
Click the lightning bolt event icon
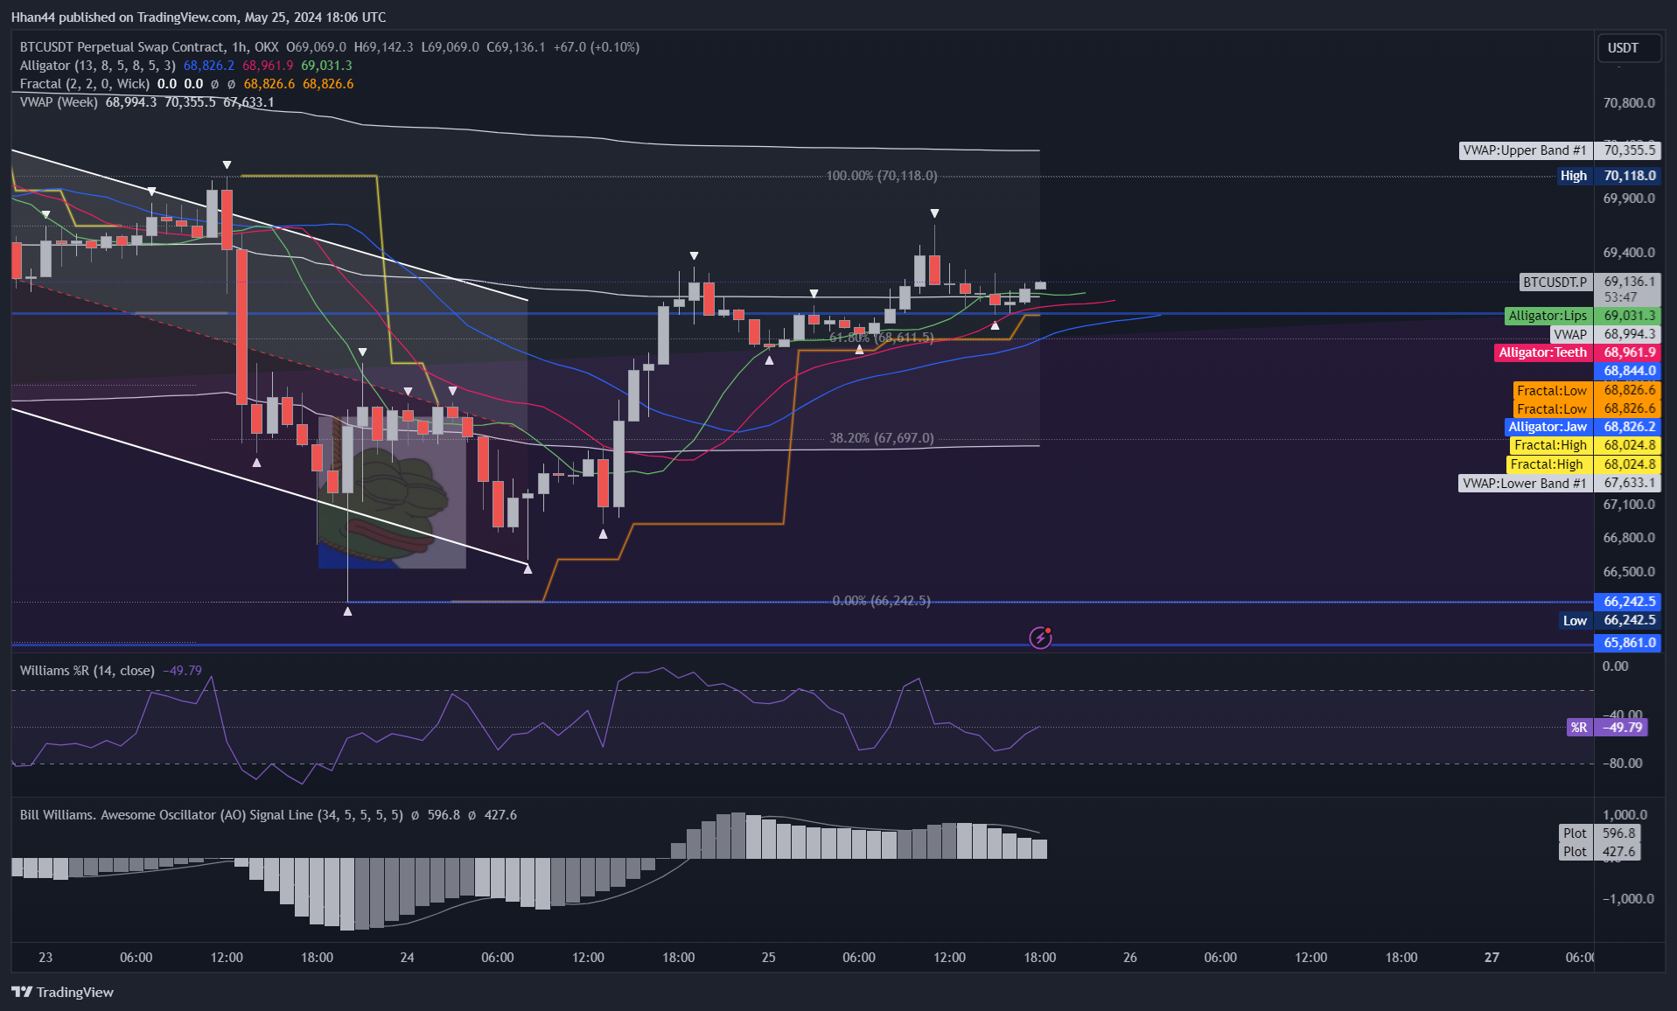point(1040,638)
